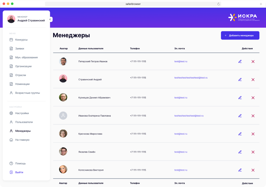Reload page via browser refresh icon
The image size is (266, 187).
(x=219, y=4)
